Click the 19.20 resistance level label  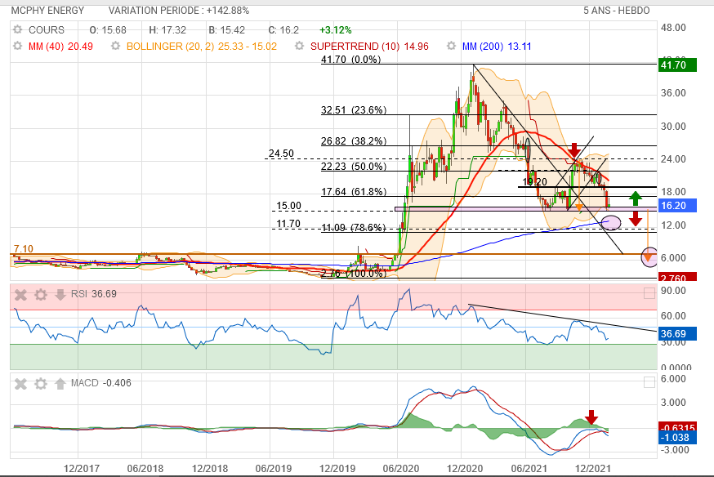coord(534,182)
